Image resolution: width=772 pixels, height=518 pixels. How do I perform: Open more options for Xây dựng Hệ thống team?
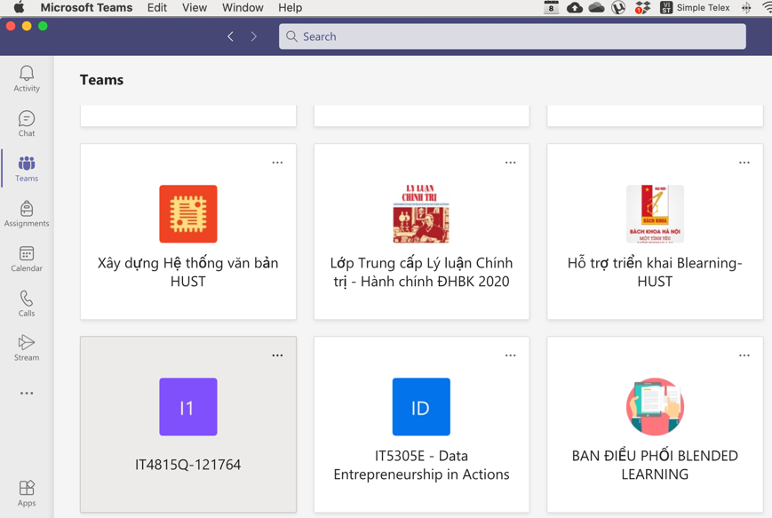point(277,163)
